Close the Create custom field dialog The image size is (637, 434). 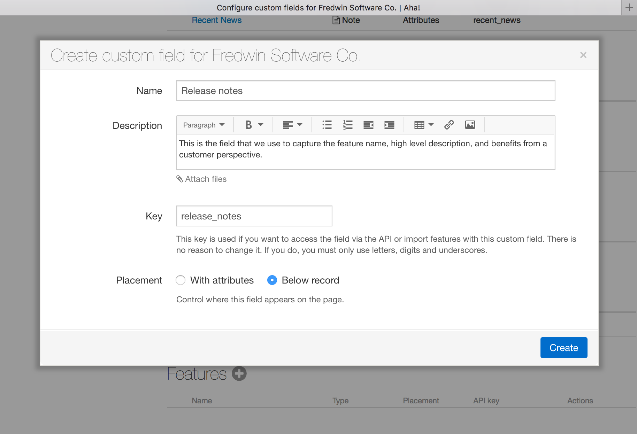pyautogui.click(x=583, y=55)
